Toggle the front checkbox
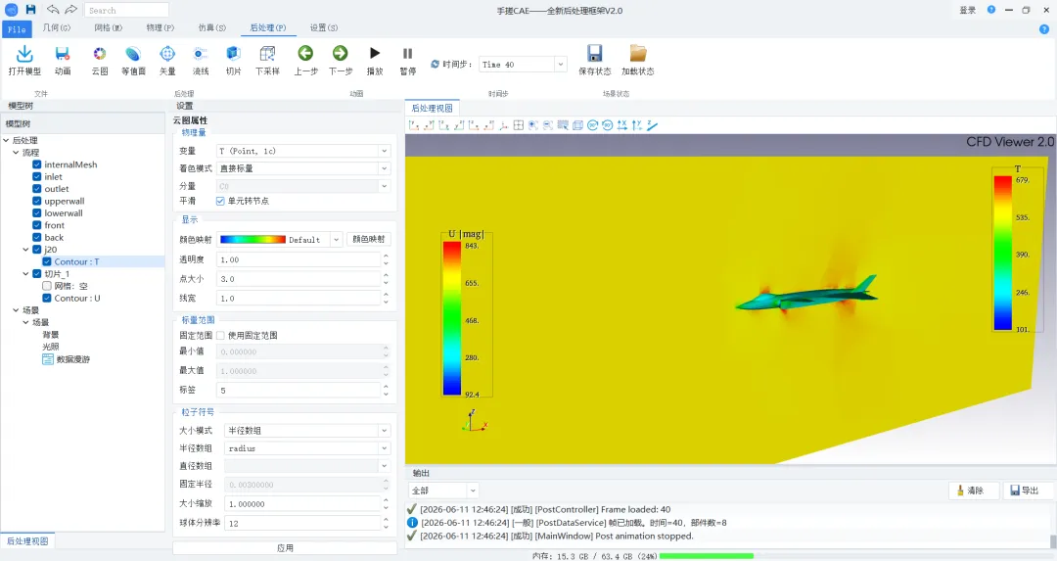1057x561 pixels. (x=37, y=225)
